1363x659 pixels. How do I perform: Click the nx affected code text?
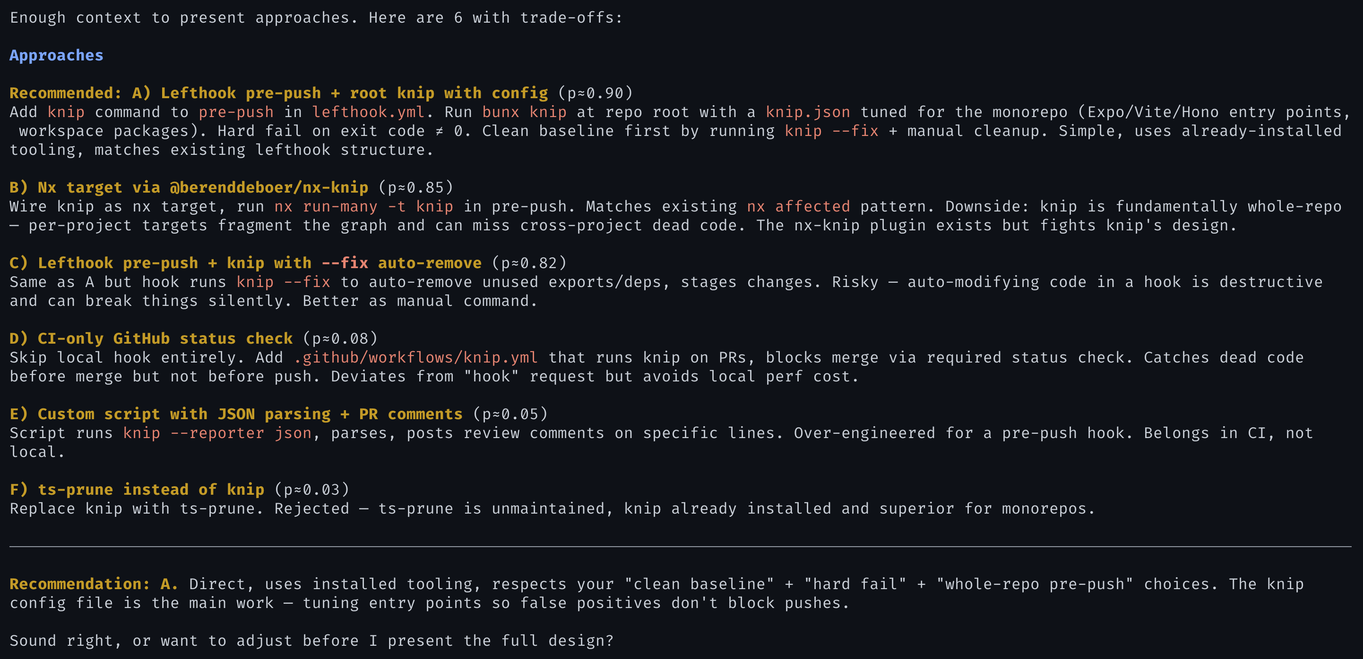(x=798, y=207)
